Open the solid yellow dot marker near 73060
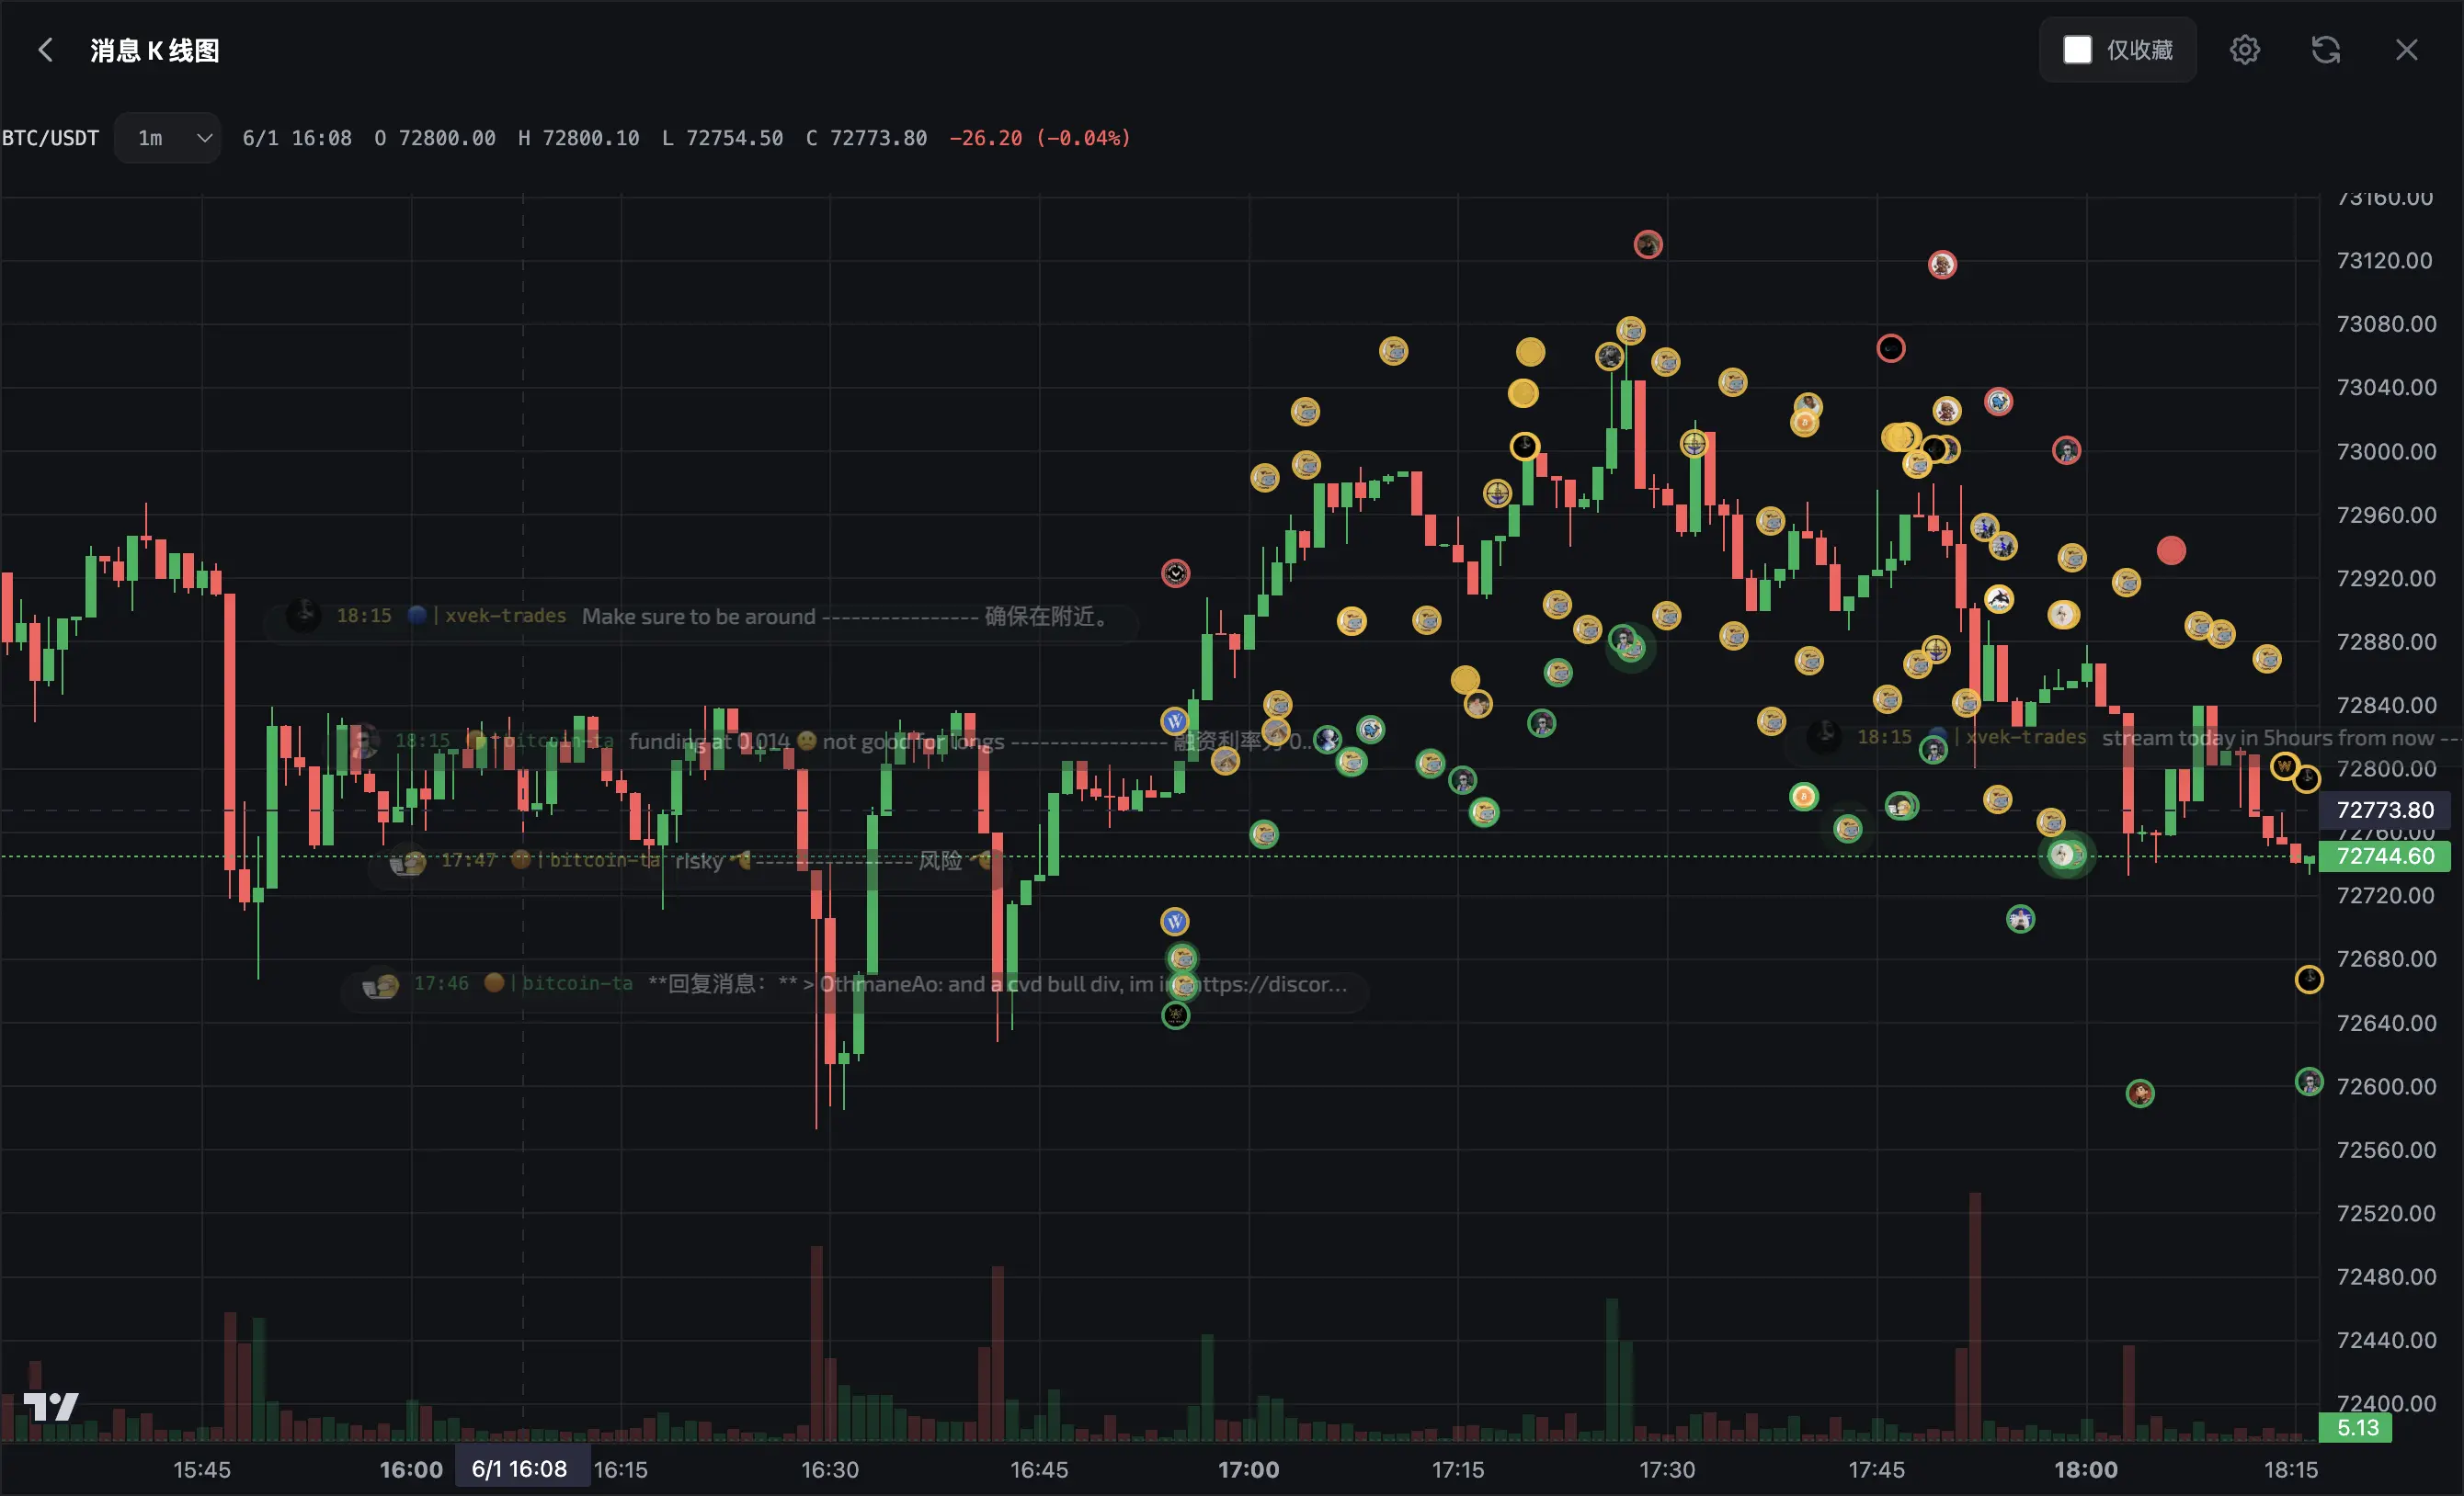The width and height of the screenshot is (2464, 1496). click(1529, 352)
